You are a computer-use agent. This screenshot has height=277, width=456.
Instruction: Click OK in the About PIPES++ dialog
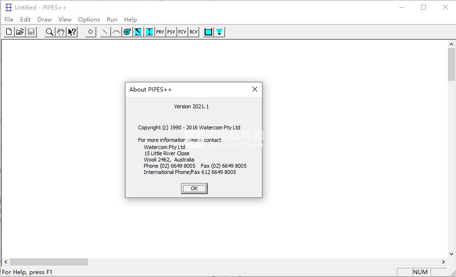[194, 188]
